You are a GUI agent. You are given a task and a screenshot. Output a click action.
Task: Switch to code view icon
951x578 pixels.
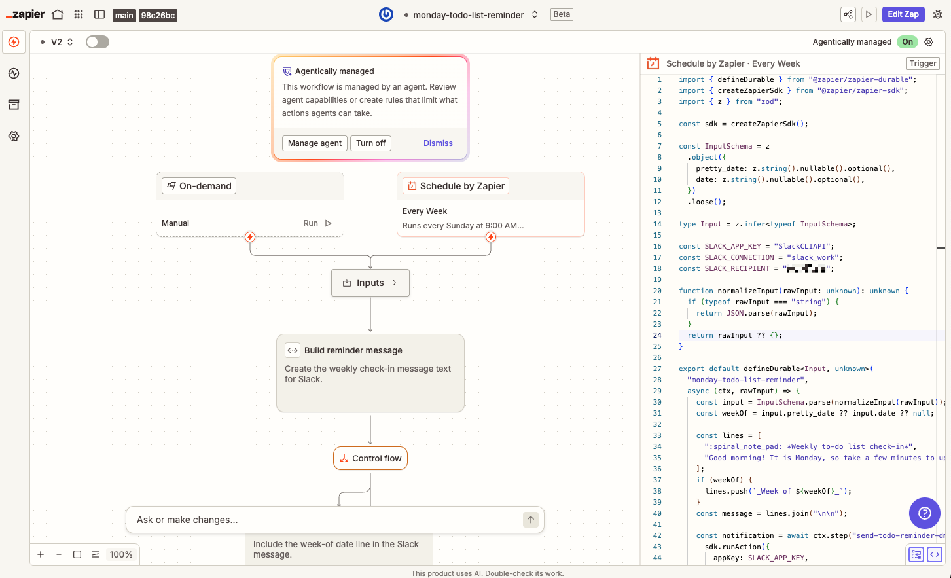[935, 554]
